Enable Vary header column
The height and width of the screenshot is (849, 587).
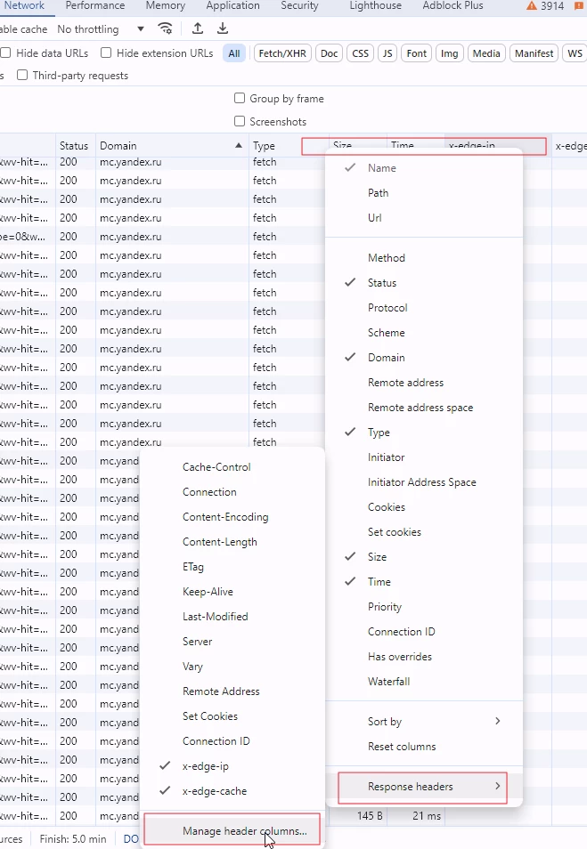232,666
